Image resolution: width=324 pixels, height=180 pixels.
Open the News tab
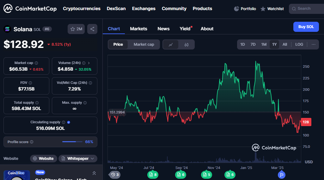[x=163, y=29]
